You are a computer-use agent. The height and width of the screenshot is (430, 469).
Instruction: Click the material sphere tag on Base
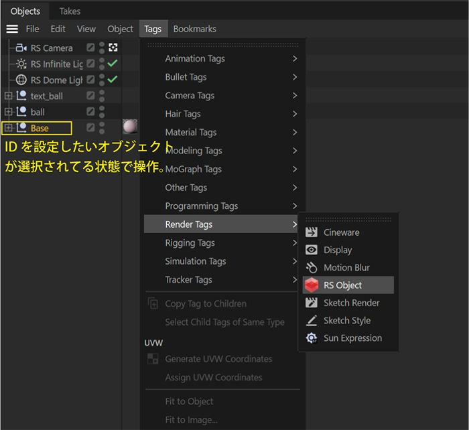(130, 127)
